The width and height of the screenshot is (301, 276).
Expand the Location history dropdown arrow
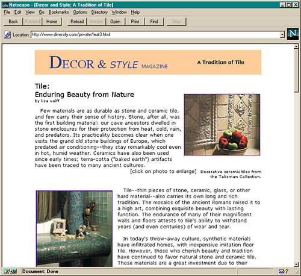282,35
